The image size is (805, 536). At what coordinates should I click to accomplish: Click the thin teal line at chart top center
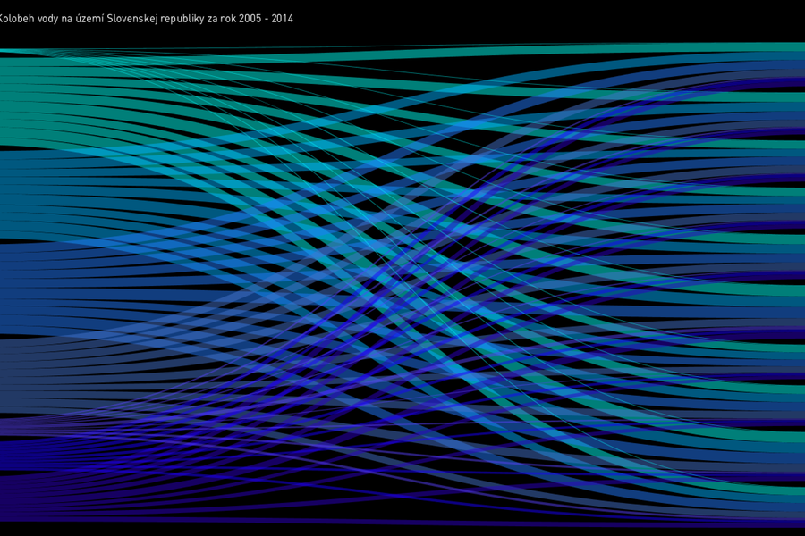[402, 46]
